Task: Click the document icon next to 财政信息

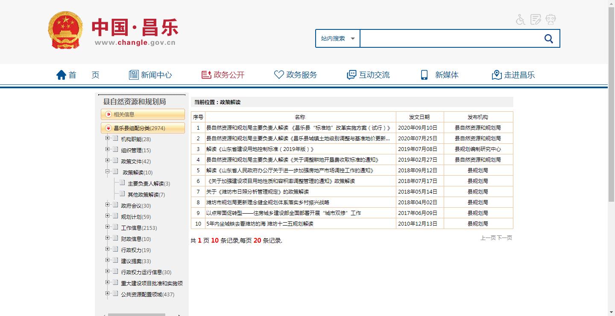Action: (115, 238)
